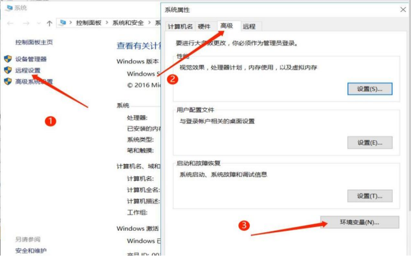Click 与登录帐户相关的桌面设置 text

[x=217, y=121]
